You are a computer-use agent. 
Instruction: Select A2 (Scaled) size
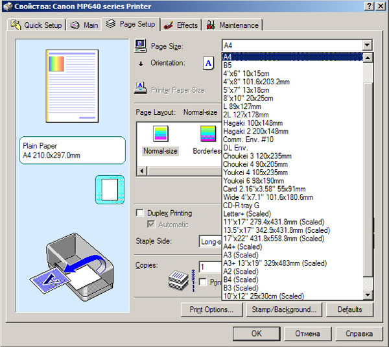click(292, 271)
